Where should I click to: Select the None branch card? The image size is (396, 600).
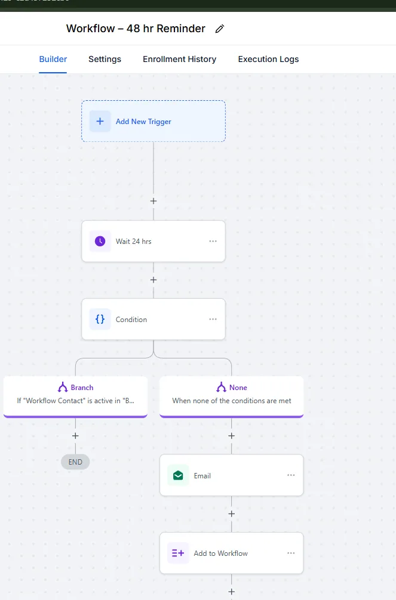click(232, 397)
